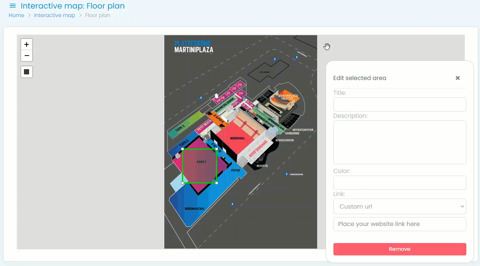Open the Color field picker
Image resolution: width=480 pixels, height=266 pixels.
(400, 183)
